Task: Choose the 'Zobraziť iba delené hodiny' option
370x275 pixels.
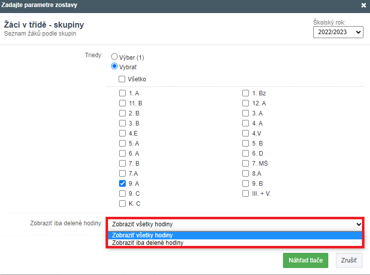Action: click(x=148, y=242)
